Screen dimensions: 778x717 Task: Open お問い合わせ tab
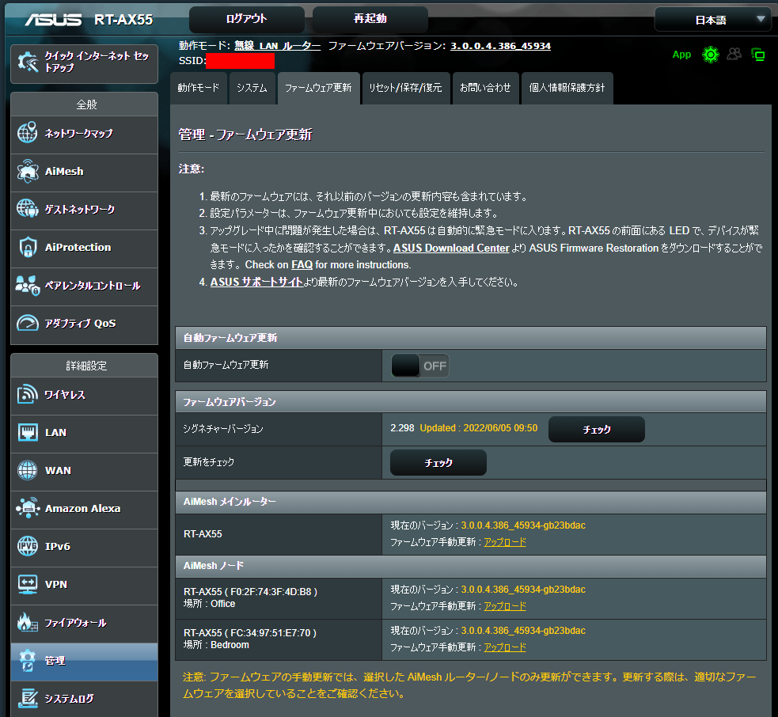tap(485, 88)
